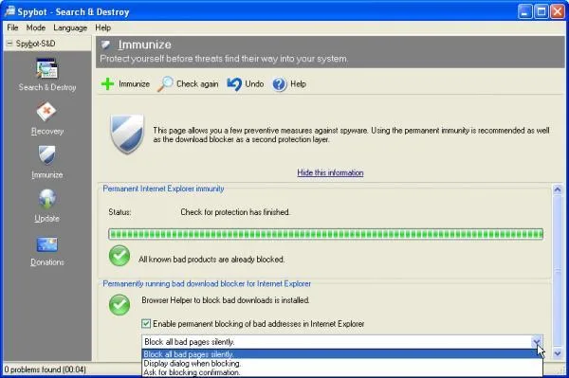Open the Search & Destroy sidebar icon
569x378 pixels.
click(46, 68)
